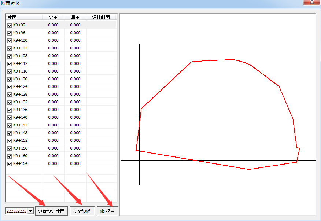Click the 设置设计断面 button
321x221 pixels.
51,211
